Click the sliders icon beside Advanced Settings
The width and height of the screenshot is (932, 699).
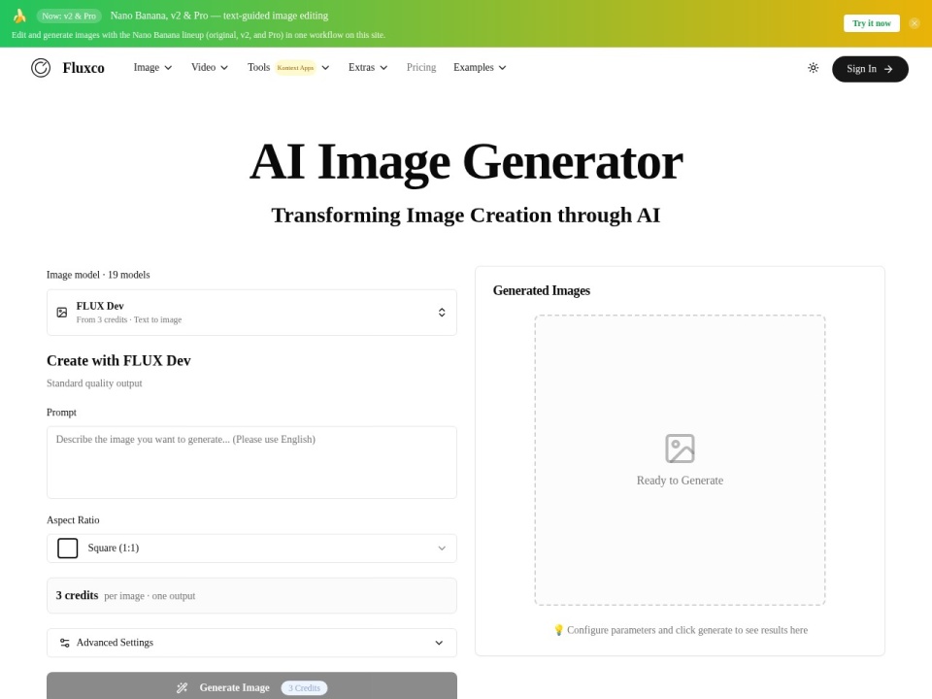pyautogui.click(x=65, y=643)
